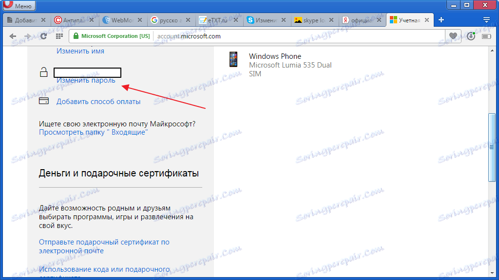Close the eTXT.ru tab
The width and height of the screenshot is (499, 280).
(236, 20)
